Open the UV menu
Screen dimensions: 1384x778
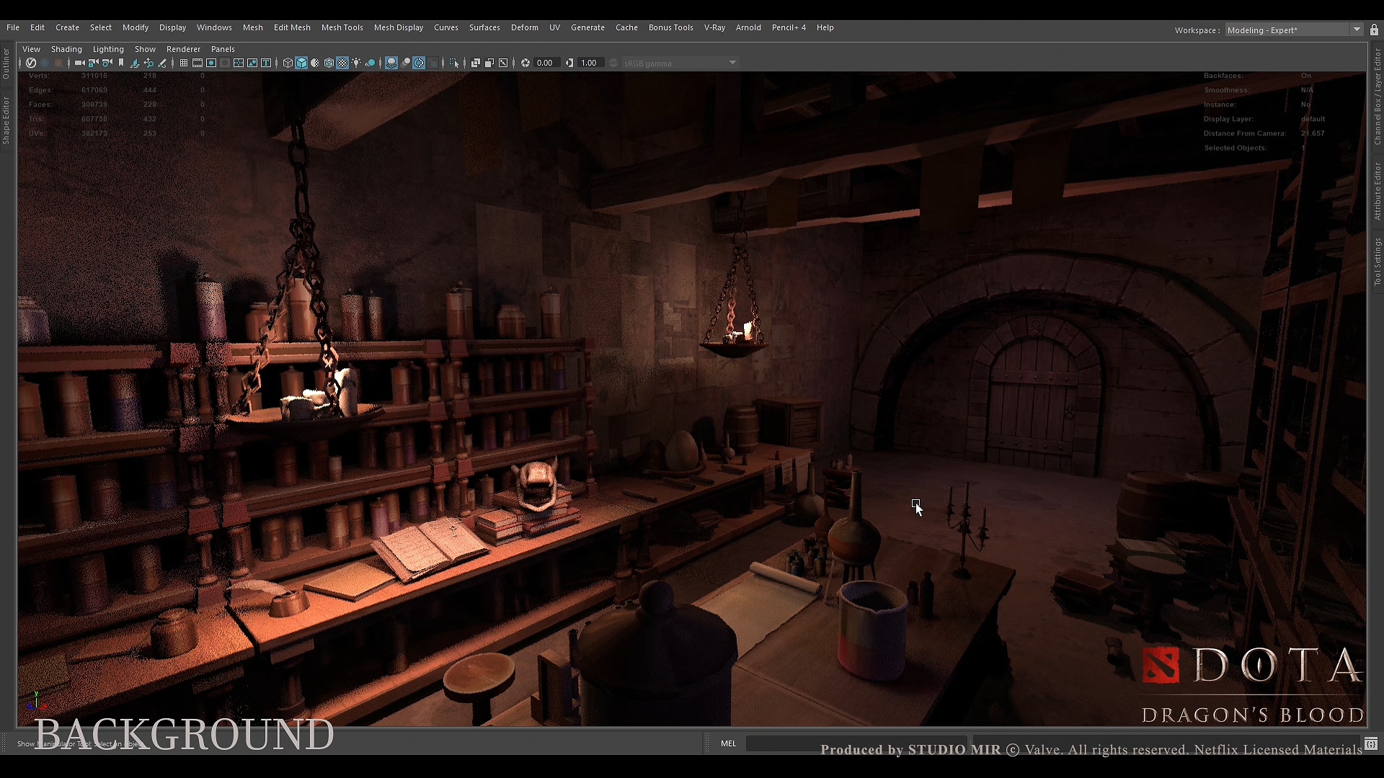[554, 27]
